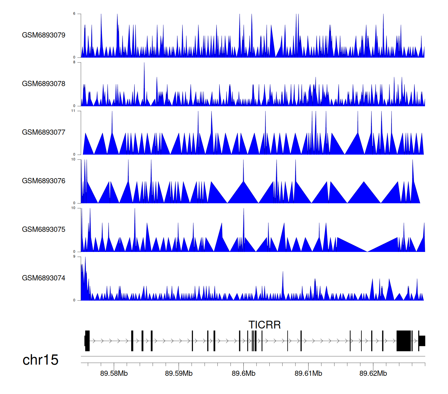Image resolution: width=448 pixels, height=394 pixels.
Task: Click the TICRR gene name
Action: [x=265, y=325]
